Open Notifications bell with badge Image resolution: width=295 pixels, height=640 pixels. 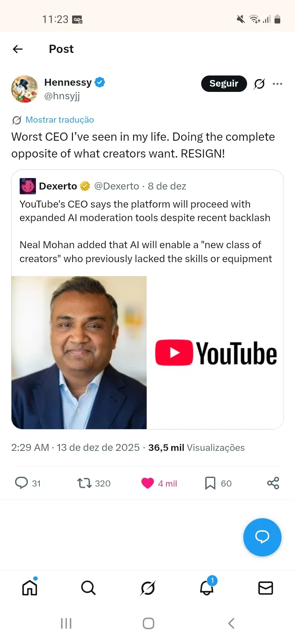click(x=207, y=587)
